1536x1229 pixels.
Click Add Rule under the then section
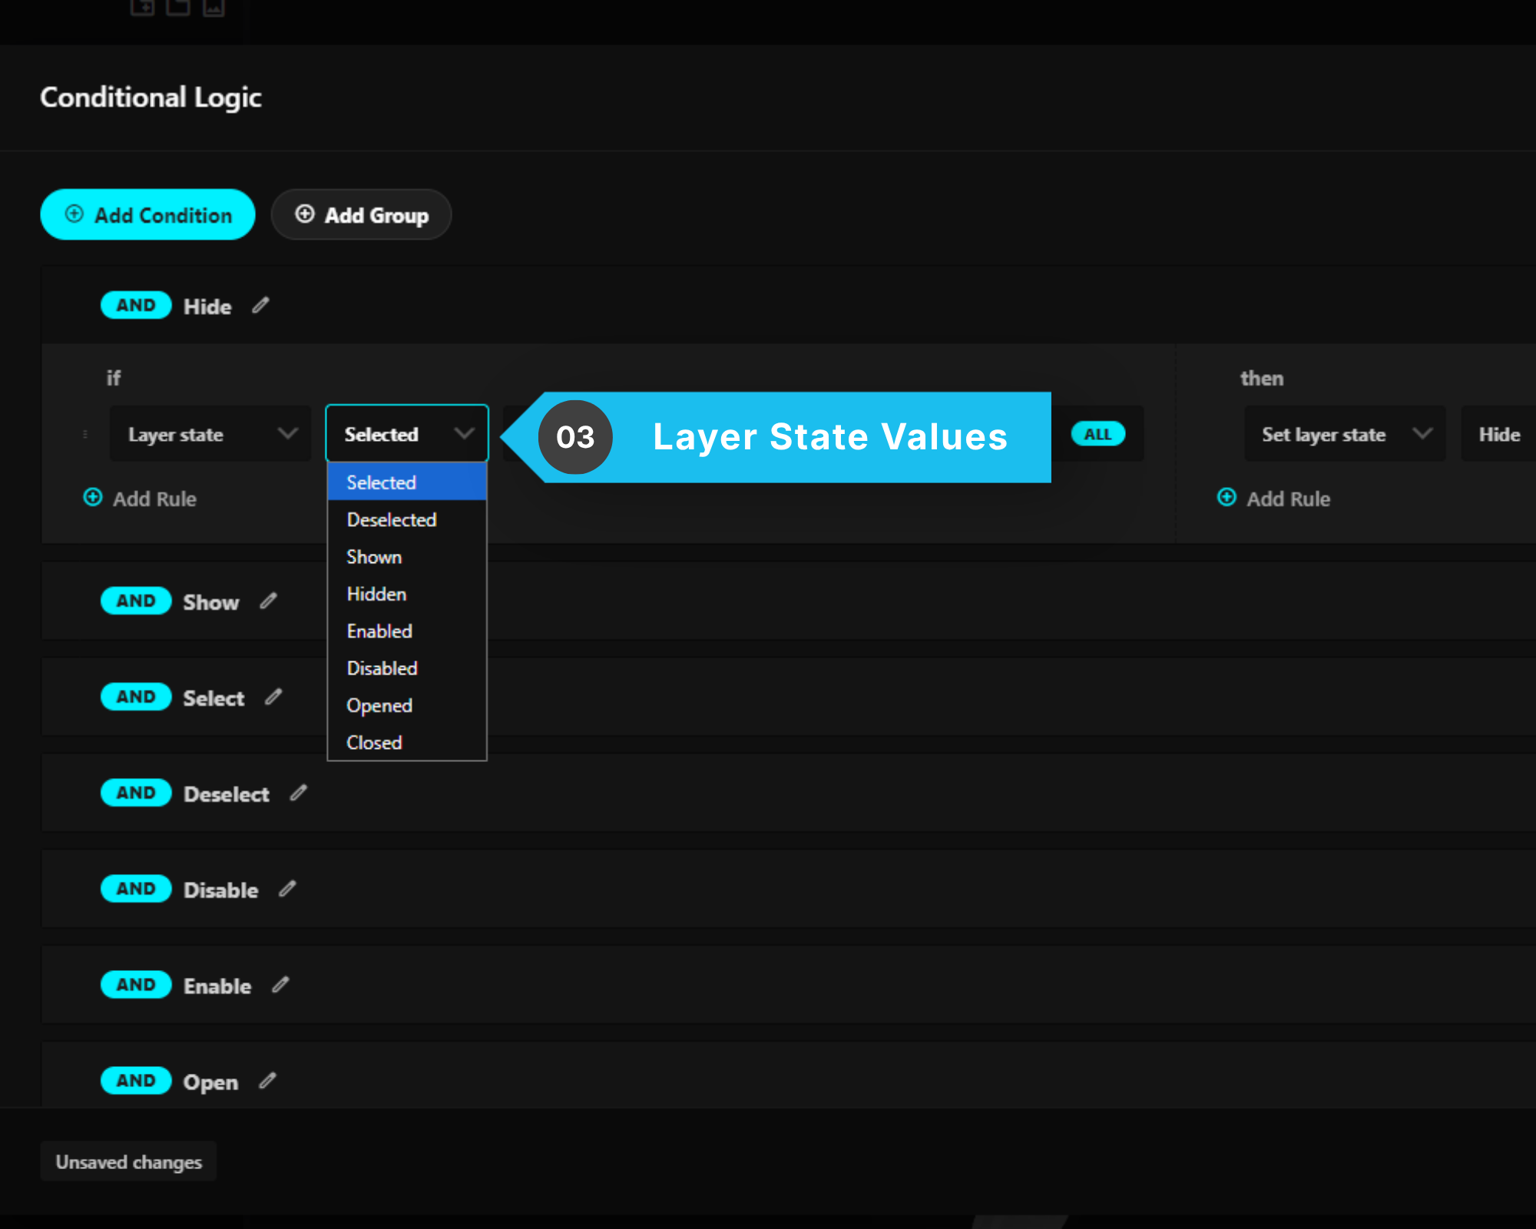click(1274, 499)
